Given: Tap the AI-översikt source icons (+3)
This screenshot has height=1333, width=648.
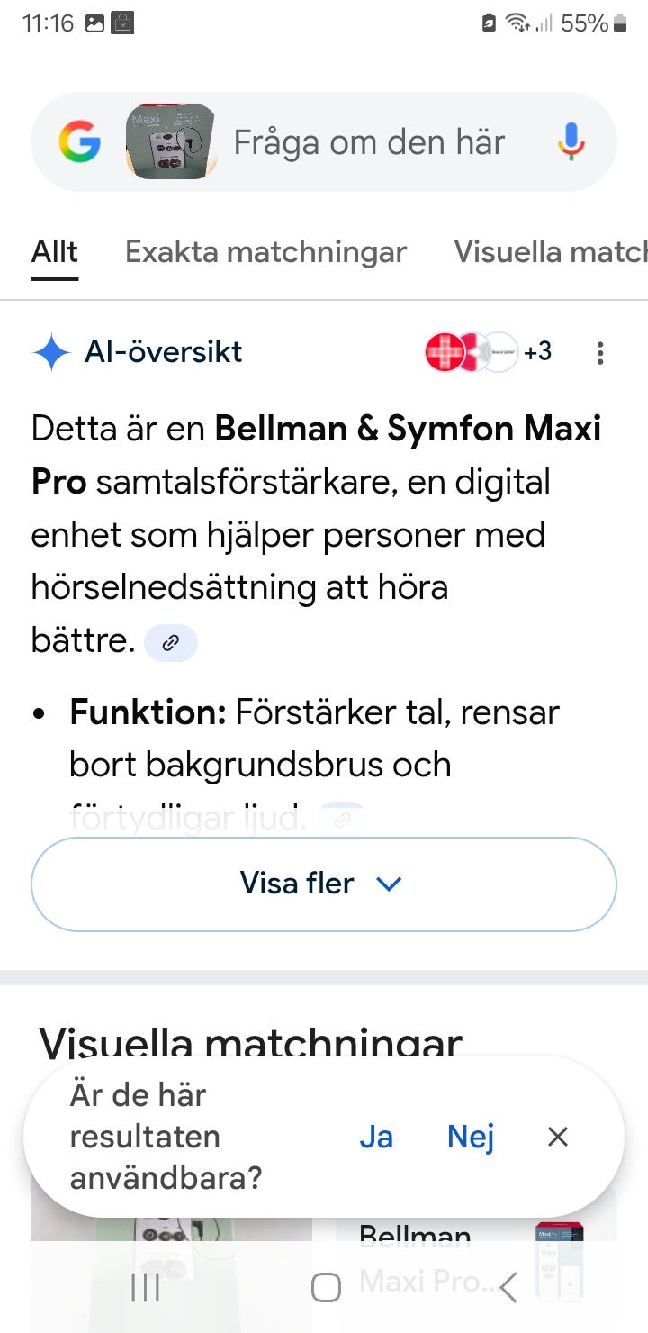Looking at the screenshot, I should click(488, 352).
